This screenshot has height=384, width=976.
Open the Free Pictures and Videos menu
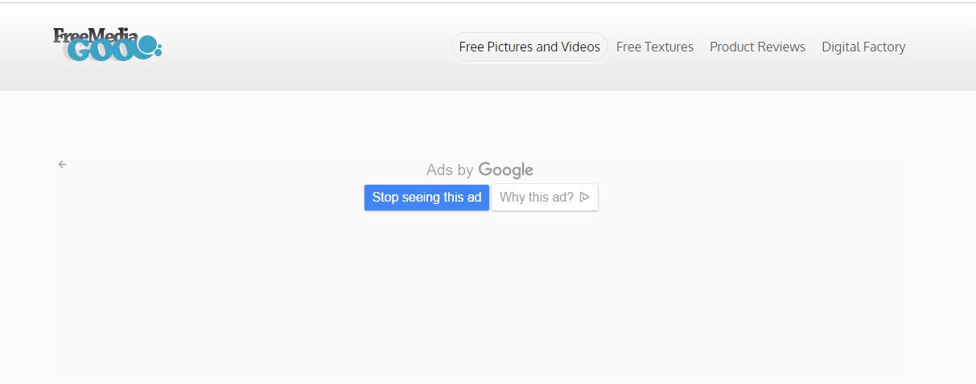(529, 47)
